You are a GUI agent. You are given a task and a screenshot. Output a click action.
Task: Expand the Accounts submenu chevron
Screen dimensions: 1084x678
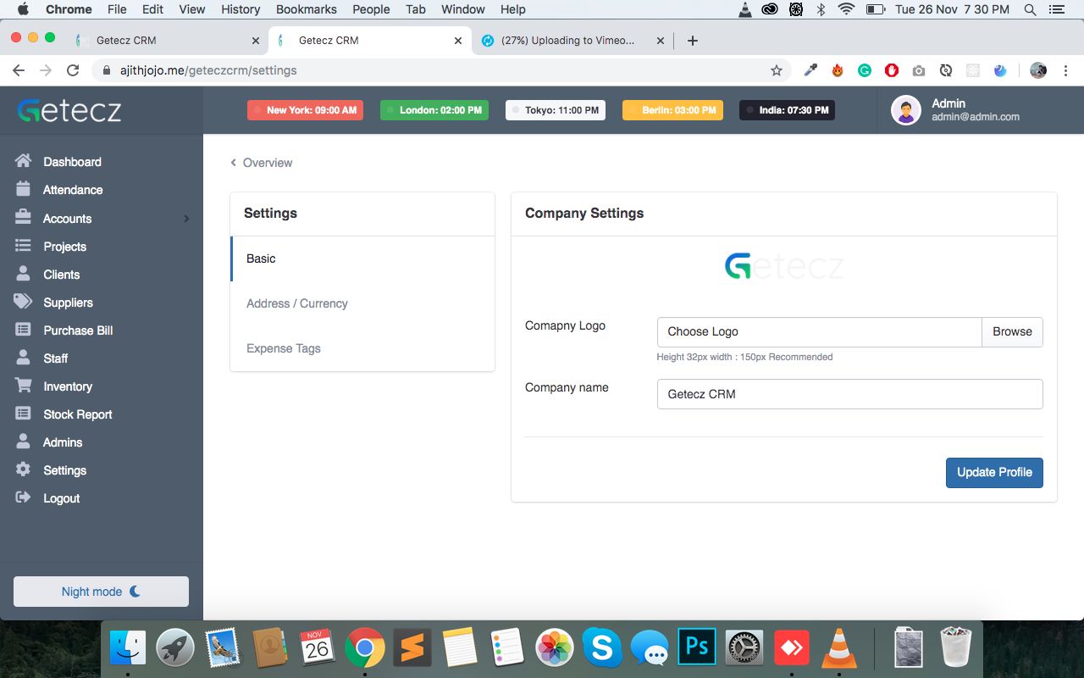[186, 219]
